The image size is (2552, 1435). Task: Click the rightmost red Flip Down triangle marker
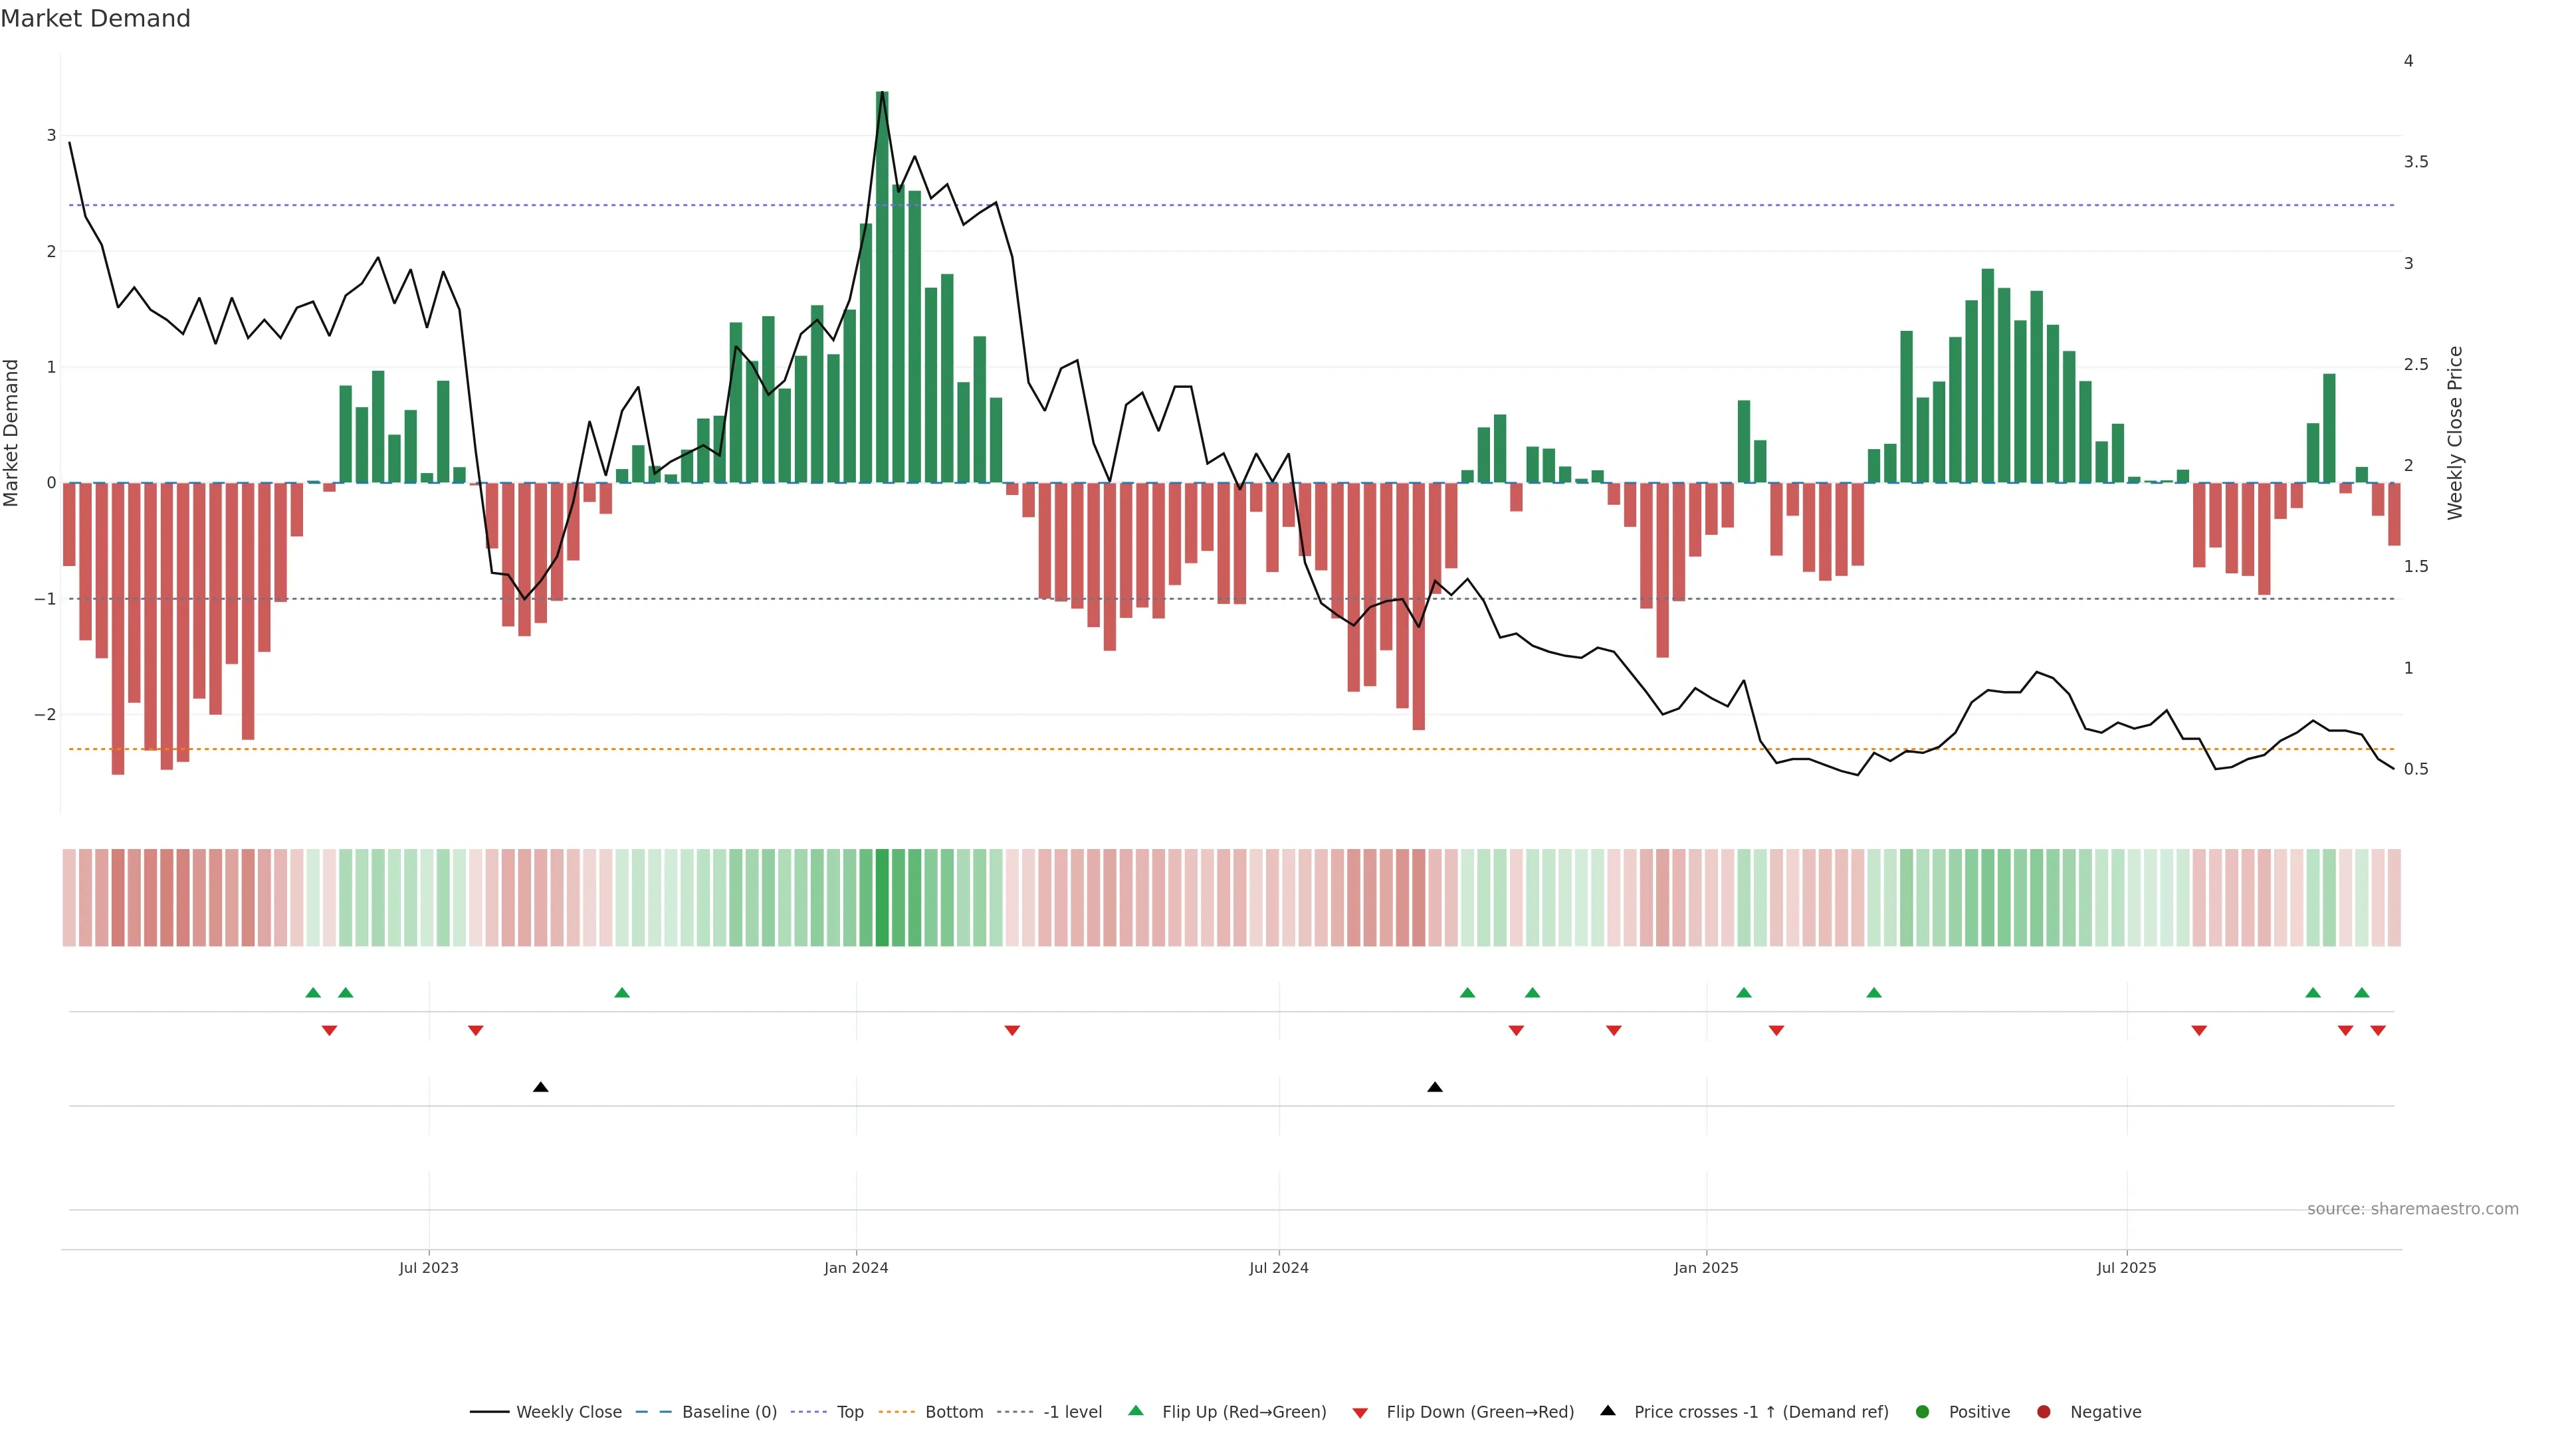(x=2378, y=1031)
